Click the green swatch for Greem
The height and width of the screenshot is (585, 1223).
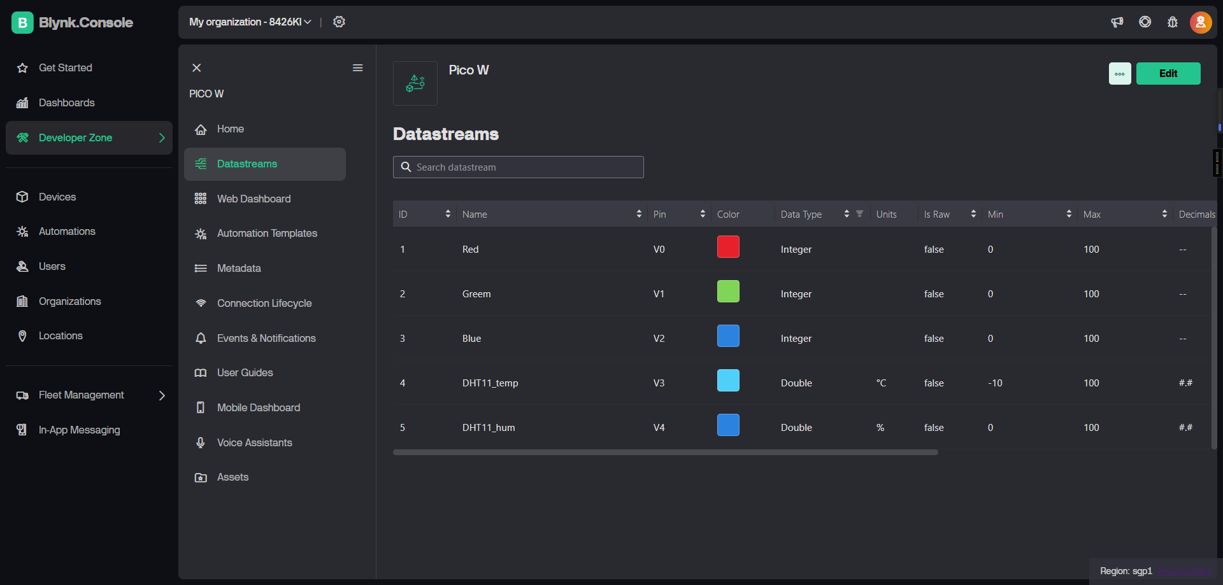(x=728, y=292)
